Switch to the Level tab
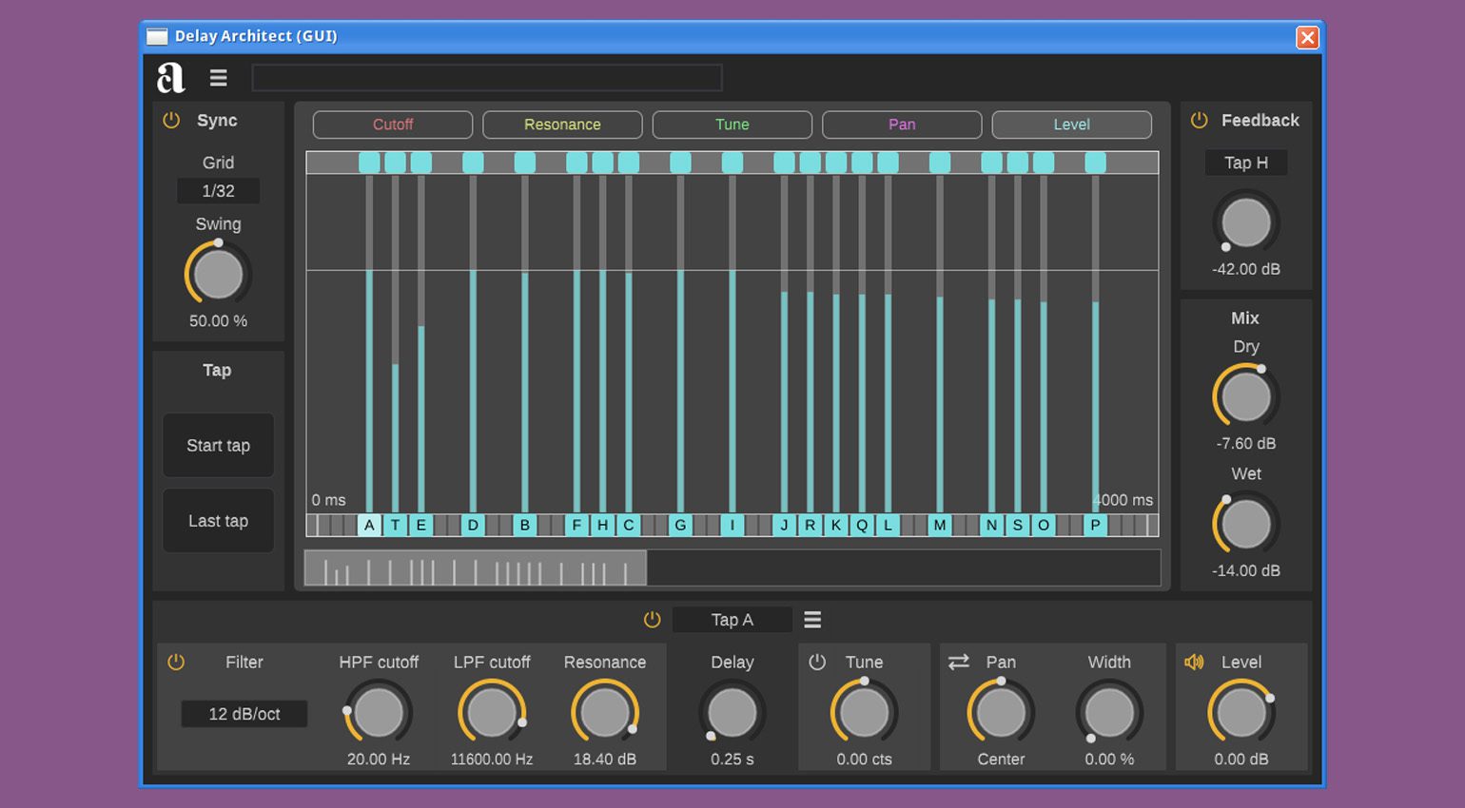The height and width of the screenshot is (808, 1465). tap(1072, 125)
